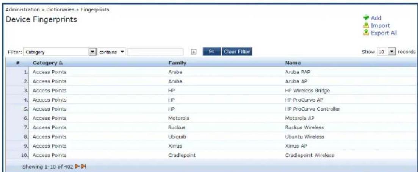Click the Import icon
418x172 pixels.
point(366,26)
